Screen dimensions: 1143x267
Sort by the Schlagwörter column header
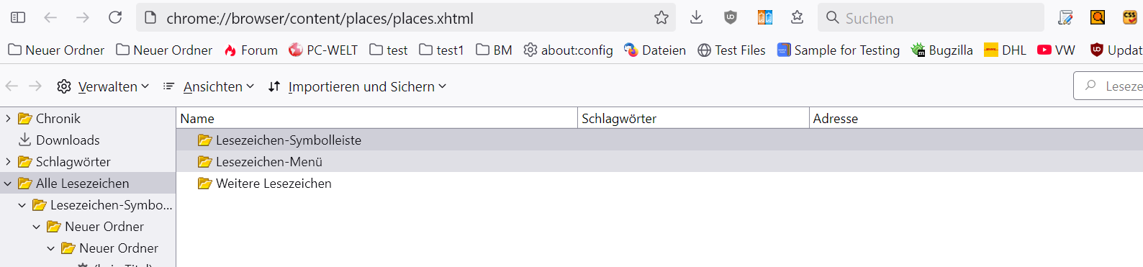coord(693,118)
